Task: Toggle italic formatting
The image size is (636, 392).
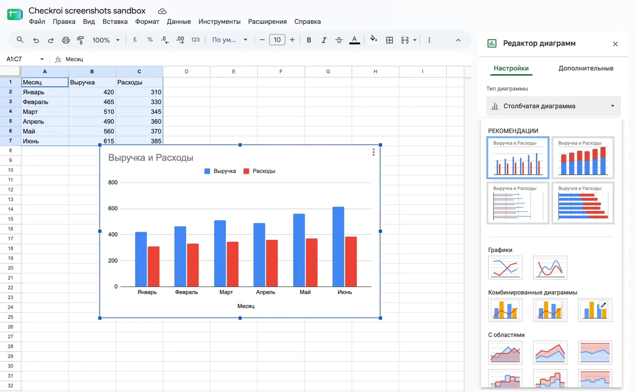Action: pyautogui.click(x=324, y=40)
